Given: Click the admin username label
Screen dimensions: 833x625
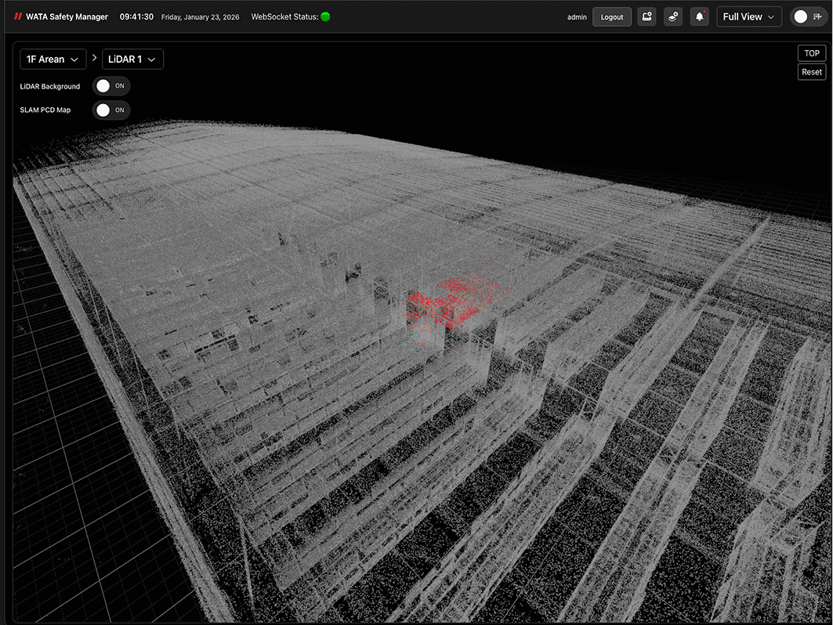Looking at the screenshot, I should [x=577, y=17].
